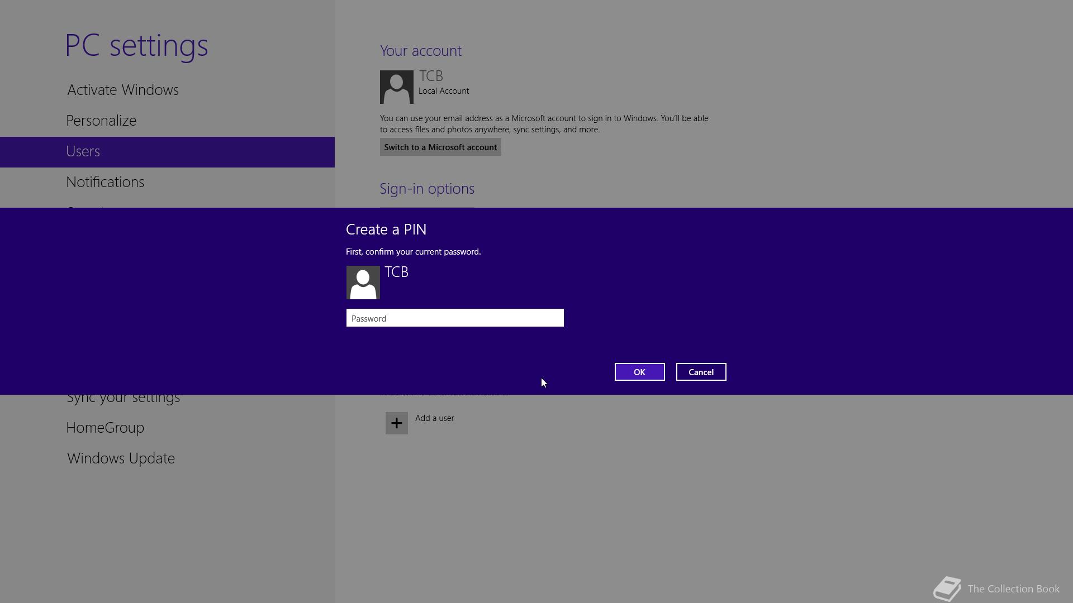Open the Notifications section
1073x603 pixels.
click(105, 182)
